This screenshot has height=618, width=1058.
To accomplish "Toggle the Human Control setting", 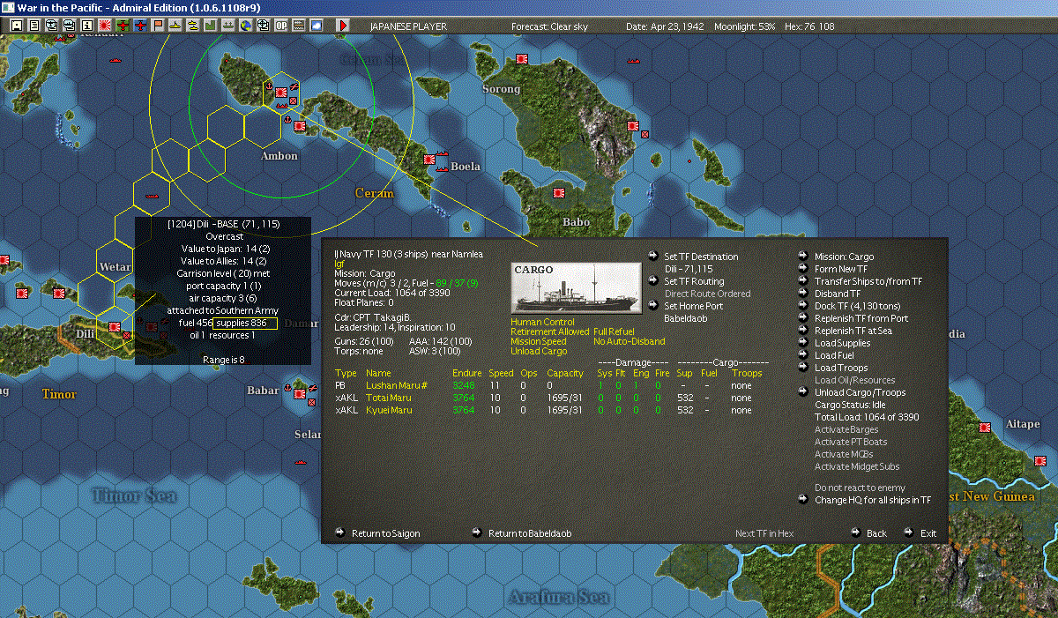I will (x=541, y=322).
